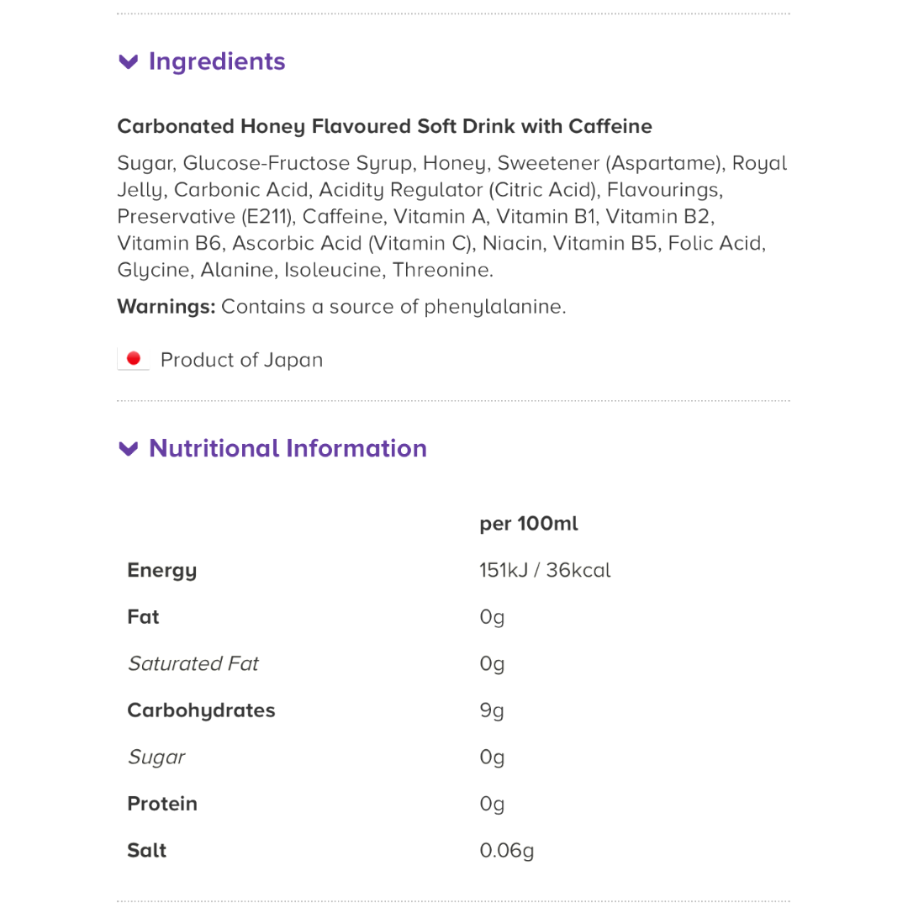Click the Japan flag icon

point(133,359)
